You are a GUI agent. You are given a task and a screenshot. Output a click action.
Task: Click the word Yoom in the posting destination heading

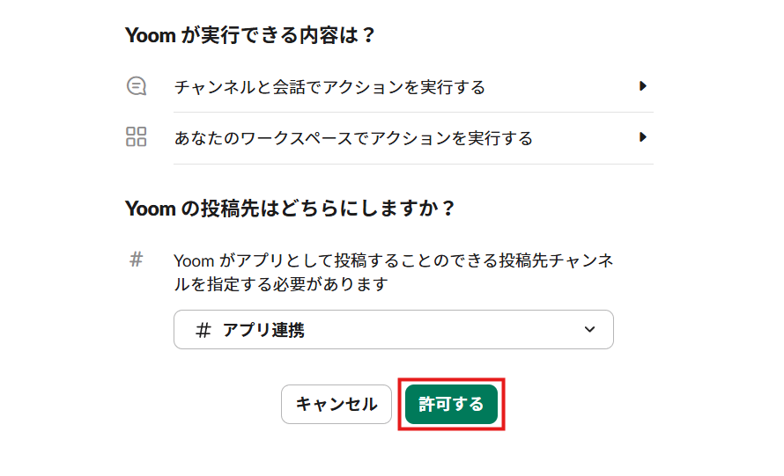click(151, 209)
